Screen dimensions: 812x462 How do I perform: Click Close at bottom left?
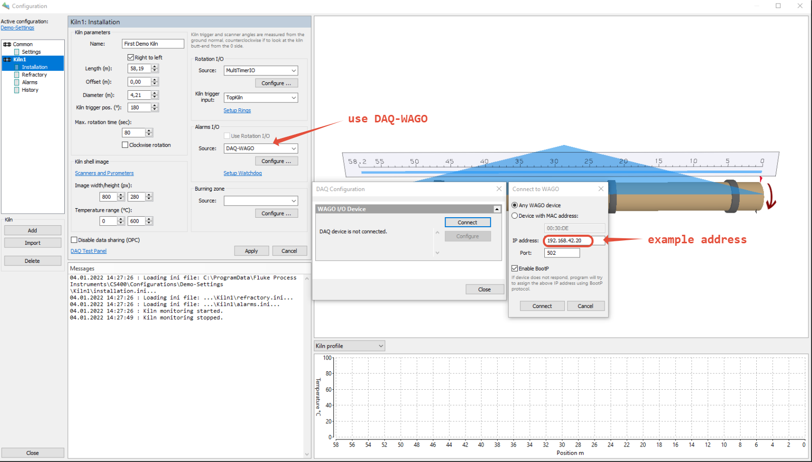point(33,453)
